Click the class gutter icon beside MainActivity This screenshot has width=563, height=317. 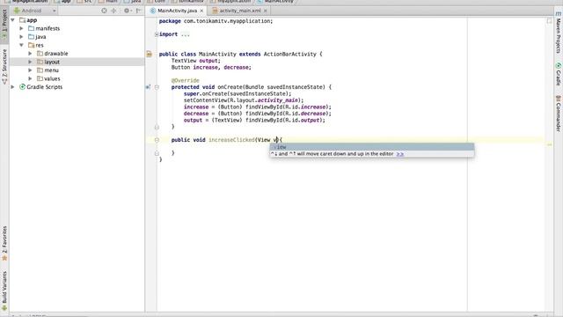pos(149,55)
